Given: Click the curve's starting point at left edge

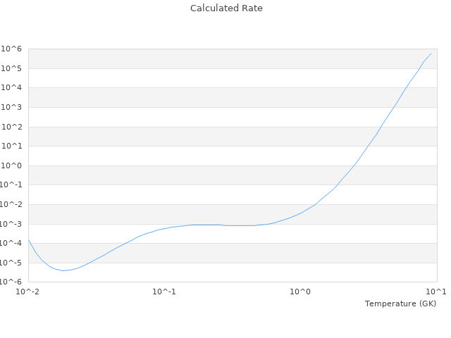Looking at the screenshot, I should [x=29, y=241].
